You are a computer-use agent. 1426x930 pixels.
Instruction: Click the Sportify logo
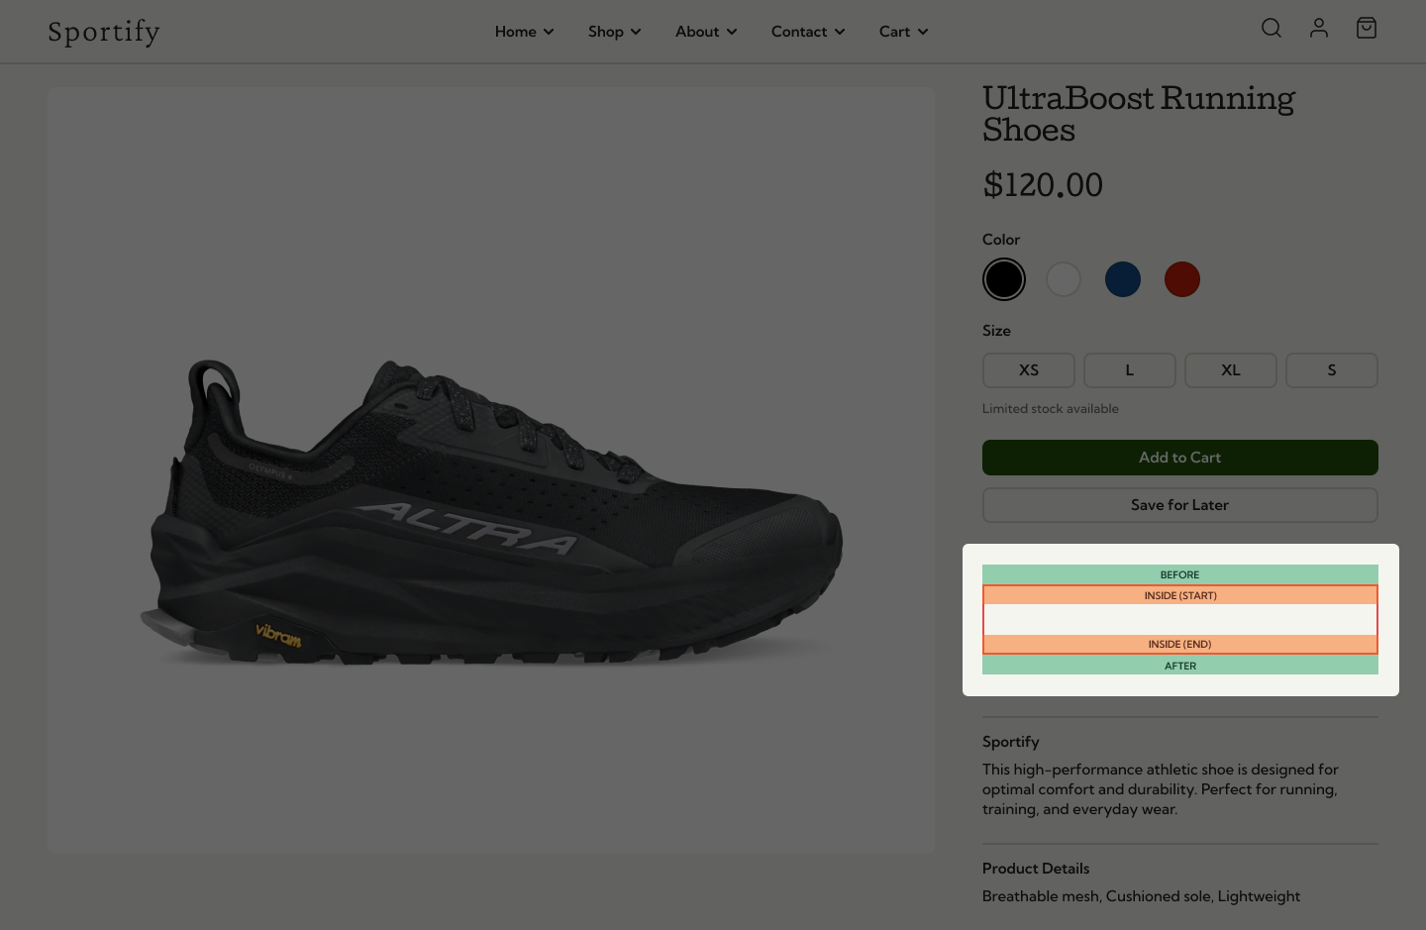pos(104,32)
